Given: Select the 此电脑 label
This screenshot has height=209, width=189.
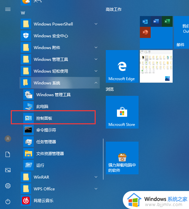Looking at the screenshot, I should (x=42, y=107).
